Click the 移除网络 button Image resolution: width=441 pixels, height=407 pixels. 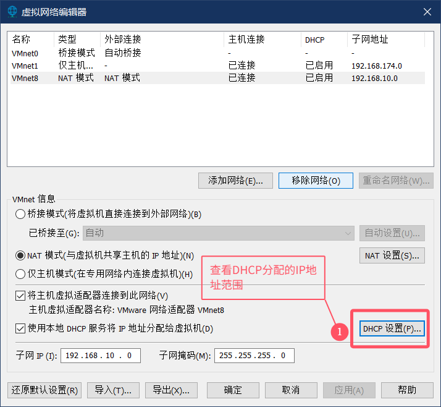click(316, 181)
